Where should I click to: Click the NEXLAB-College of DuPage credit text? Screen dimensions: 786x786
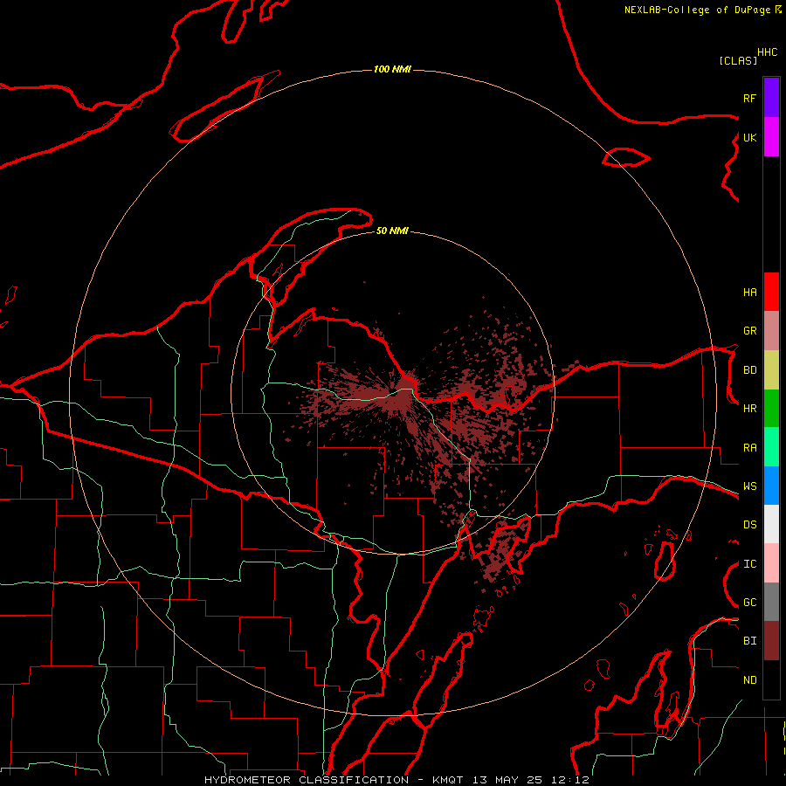(x=698, y=10)
